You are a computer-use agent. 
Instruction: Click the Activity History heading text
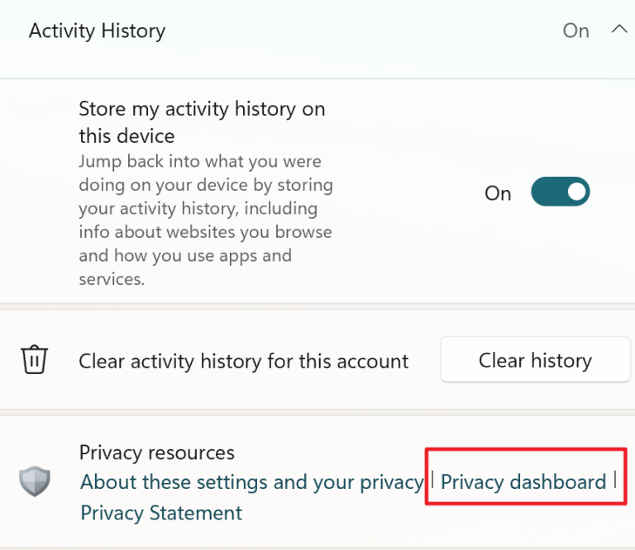point(98,31)
